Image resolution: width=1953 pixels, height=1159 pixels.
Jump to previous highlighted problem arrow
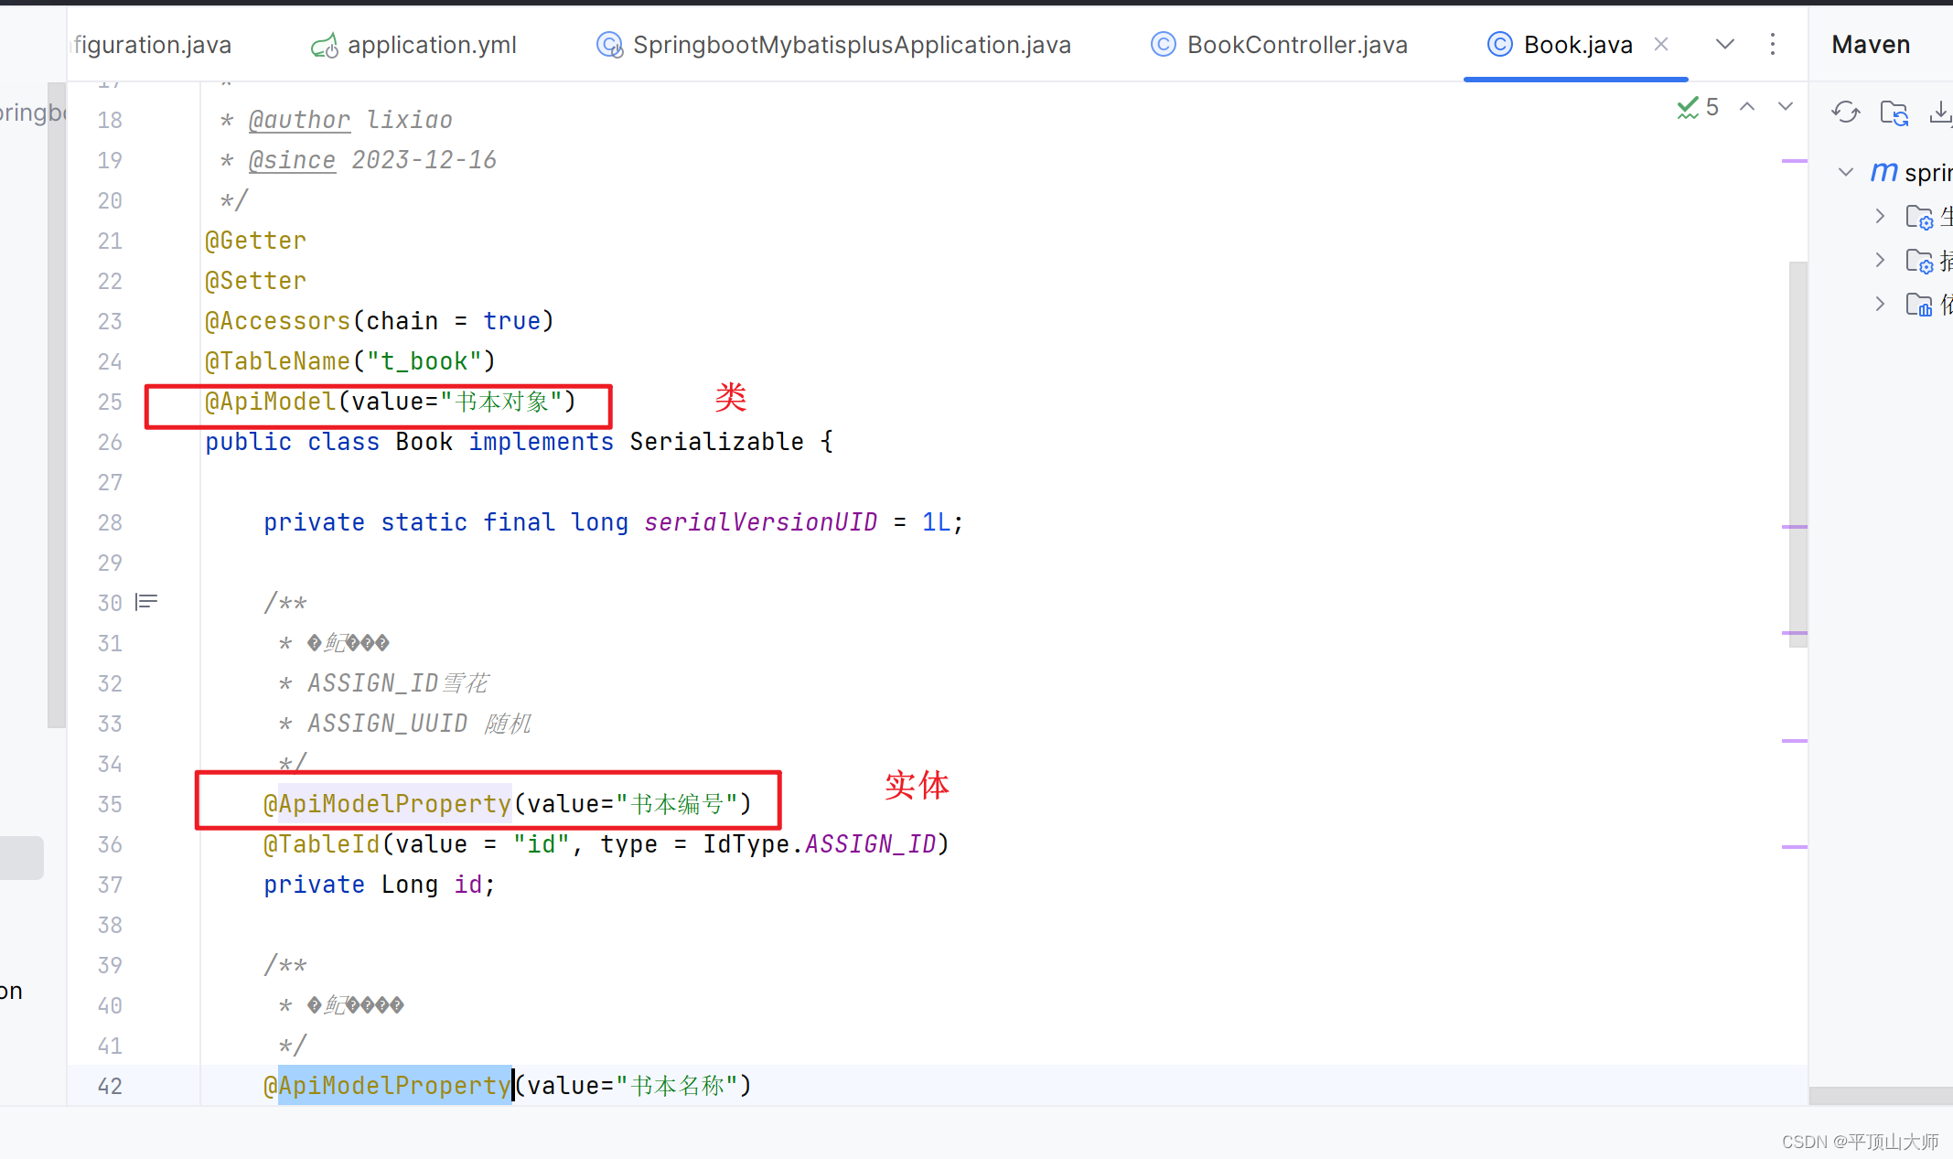1747,107
